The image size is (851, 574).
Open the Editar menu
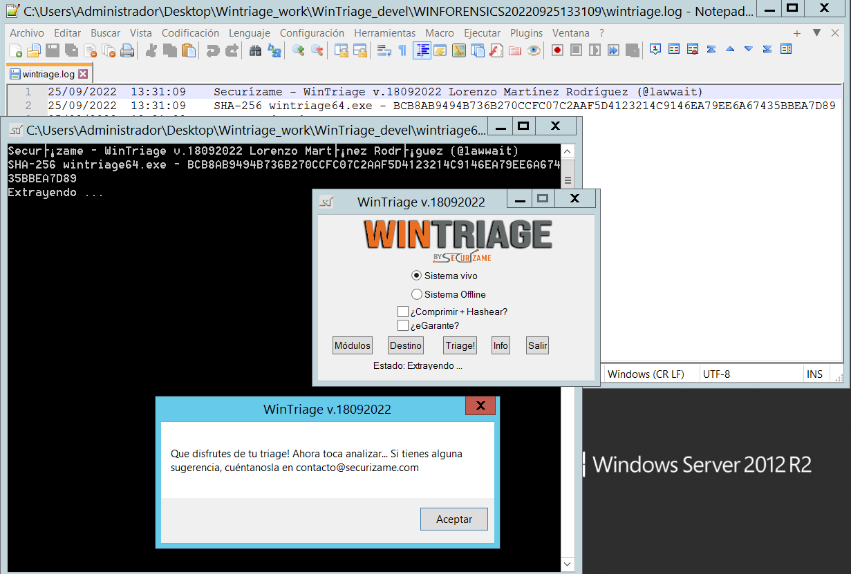(67, 33)
